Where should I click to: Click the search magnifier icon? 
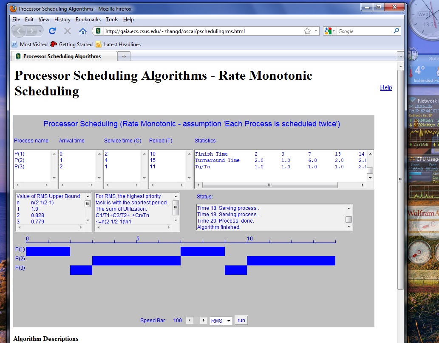[x=396, y=31]
